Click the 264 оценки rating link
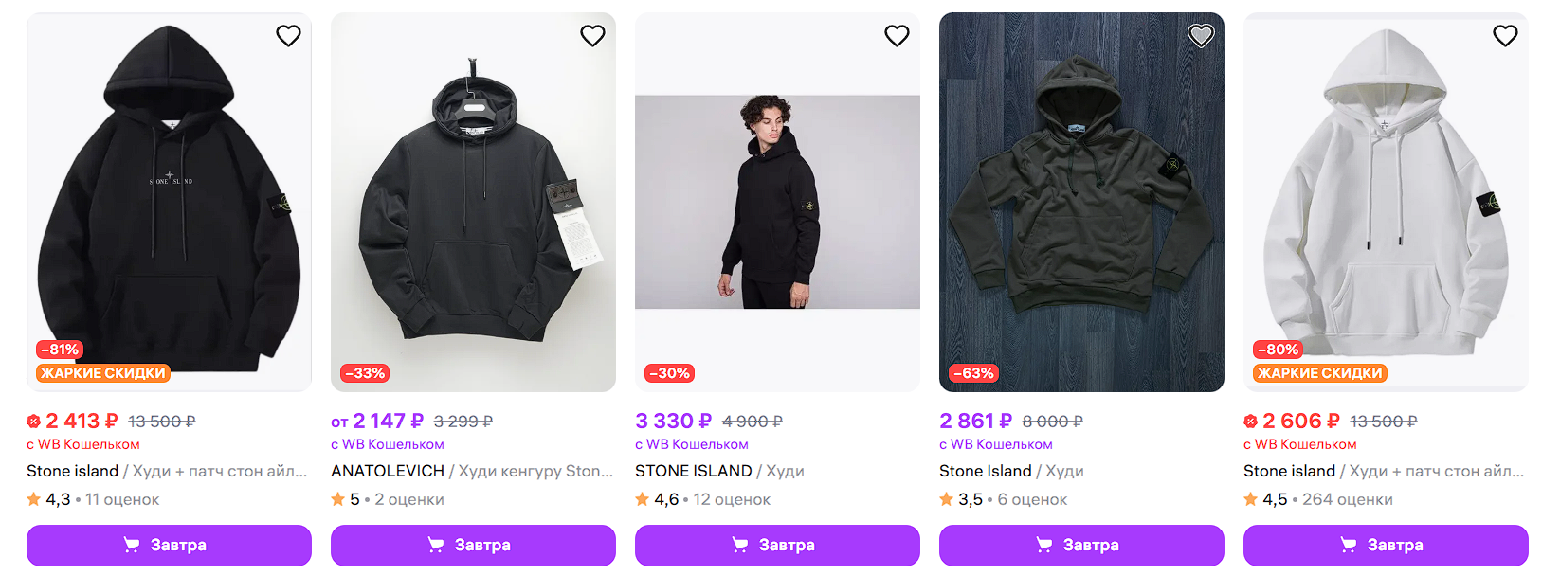This screenshot has width=1542, height=575. (1347, 499)
